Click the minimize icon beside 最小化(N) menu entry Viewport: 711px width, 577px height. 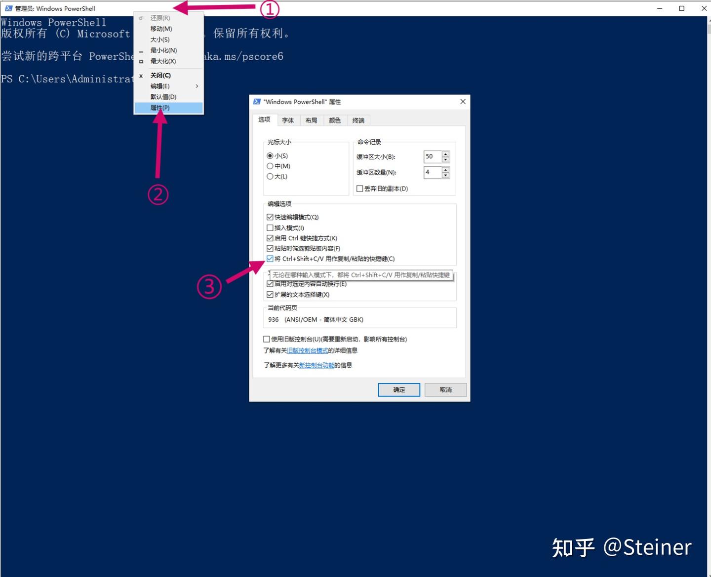(x=141, y=50)
